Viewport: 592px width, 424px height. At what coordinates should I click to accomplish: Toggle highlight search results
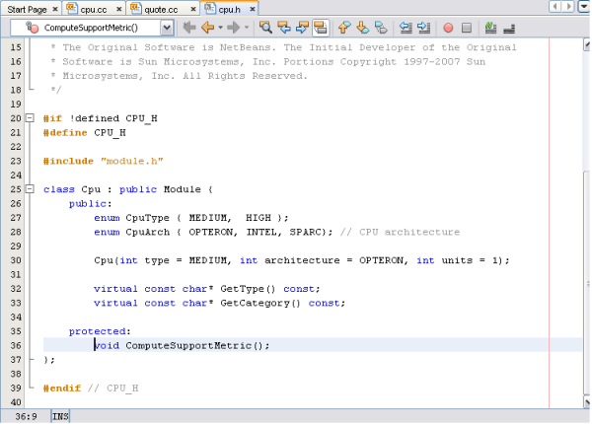(x=321, y=29)
